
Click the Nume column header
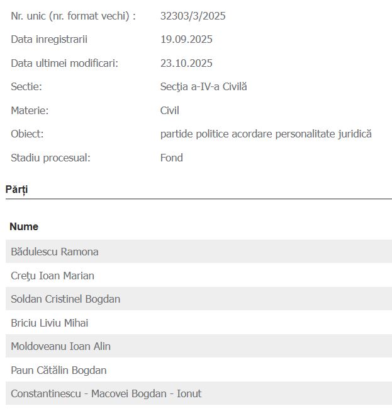pyautogui.click(x=24, y=226)
